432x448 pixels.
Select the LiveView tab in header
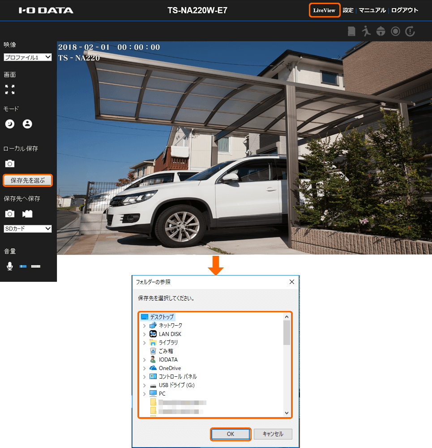coord(324,10)
